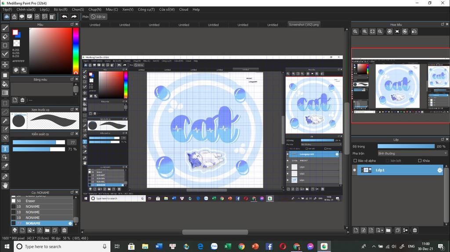Image resolution: width=450 pixels, height=252 pixels.
Task: Undock the Bảng màu palette panel
Action: pos(72,79)
